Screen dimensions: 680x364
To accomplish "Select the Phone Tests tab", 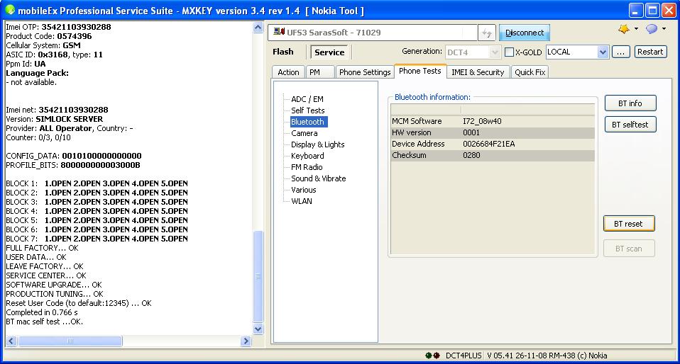I will click(419, 71).
